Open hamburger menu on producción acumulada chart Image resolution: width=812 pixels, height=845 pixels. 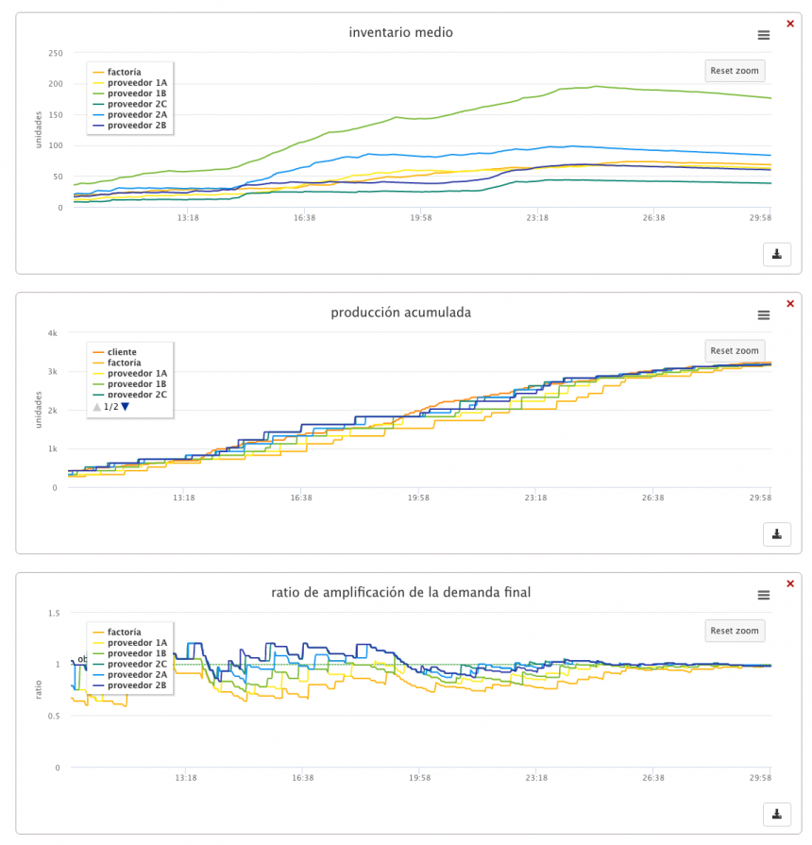tap(763, 315)
